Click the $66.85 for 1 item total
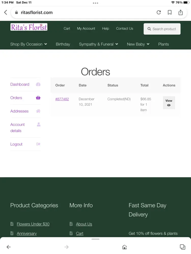The width and height of the screenshot is (191, 254). click(146, 104)
